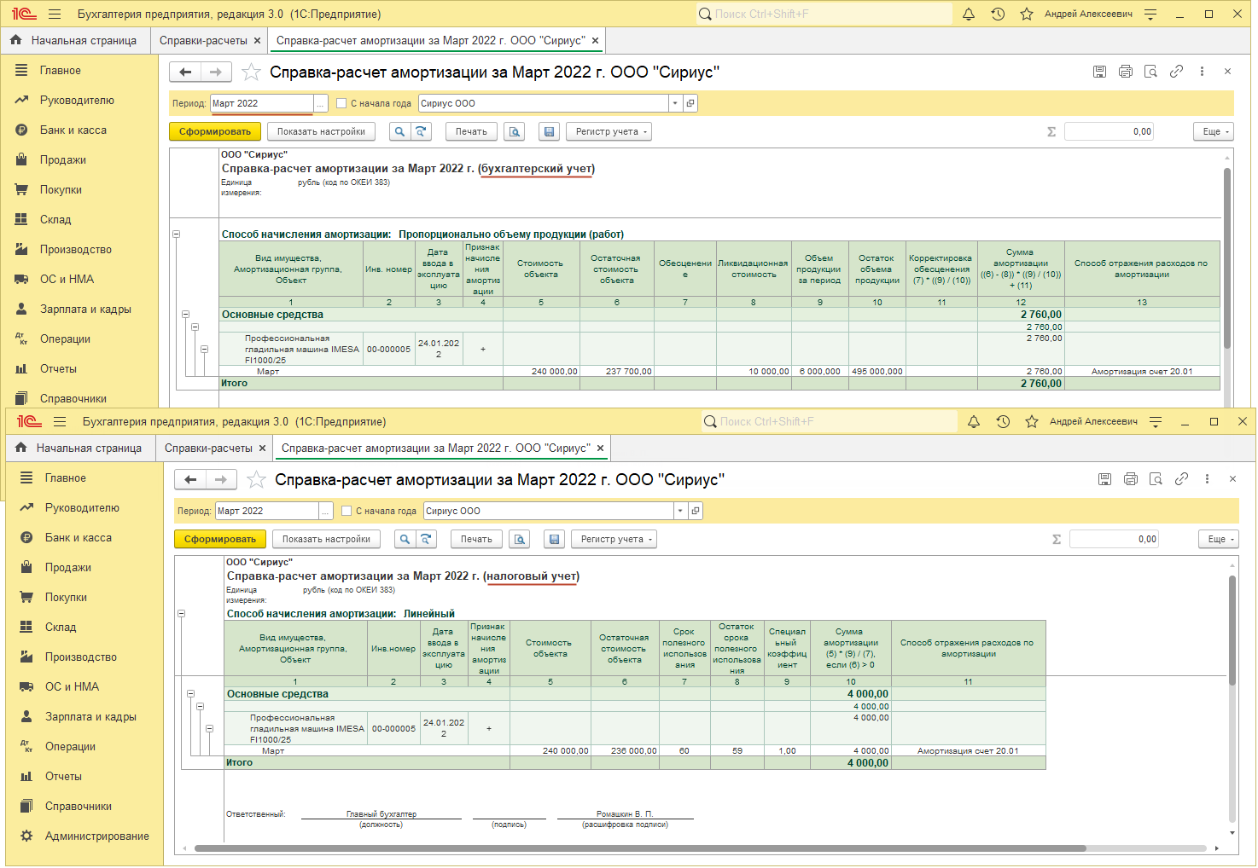Close amortization report tab in top window
Screen dimensions: 1258x868
coord(595,40)
